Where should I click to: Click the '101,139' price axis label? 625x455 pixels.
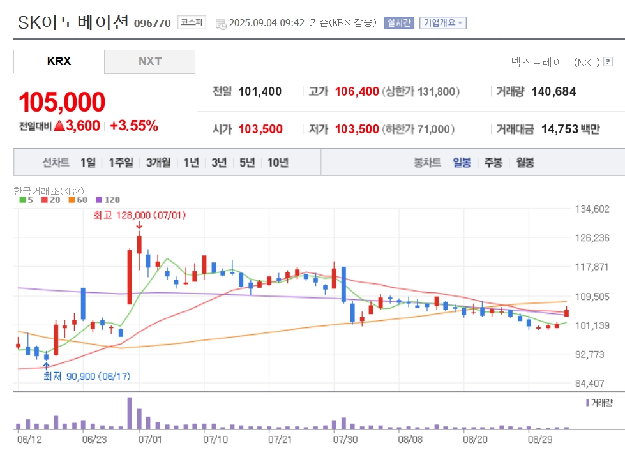point(592,325)
